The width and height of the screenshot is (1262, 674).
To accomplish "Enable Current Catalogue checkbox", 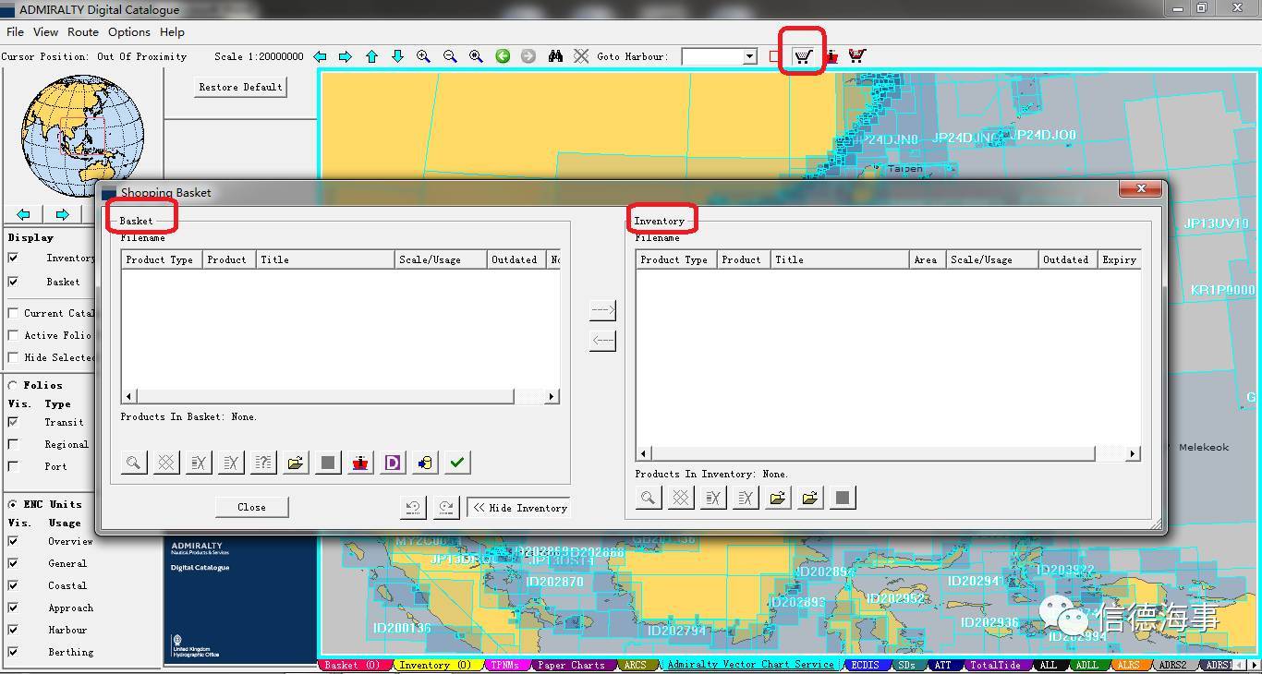I will point(13,313).
